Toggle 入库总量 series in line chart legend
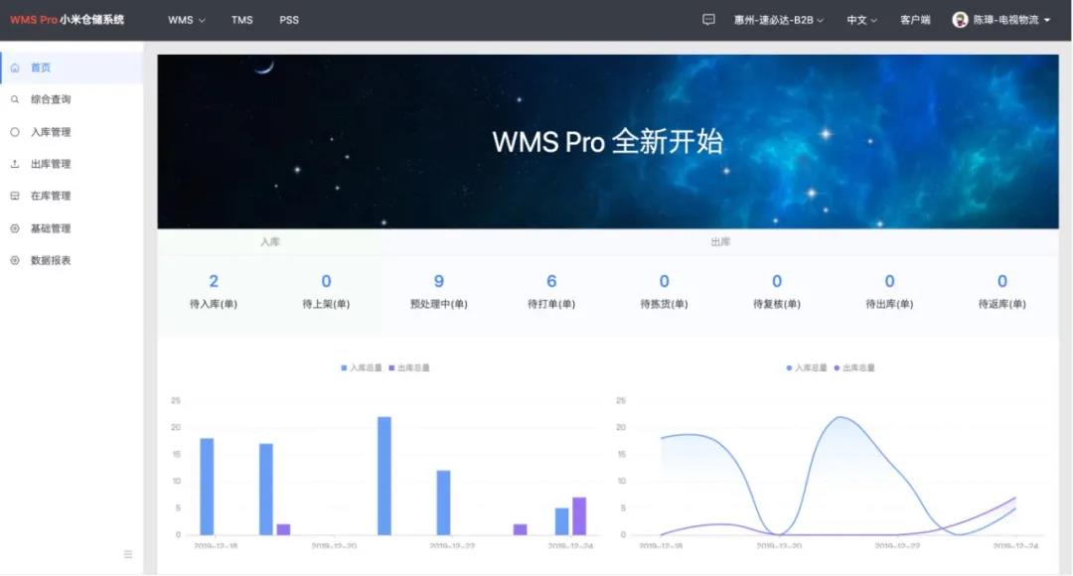1073x576 pixels. pyautogui.click(x=807, y=367)
